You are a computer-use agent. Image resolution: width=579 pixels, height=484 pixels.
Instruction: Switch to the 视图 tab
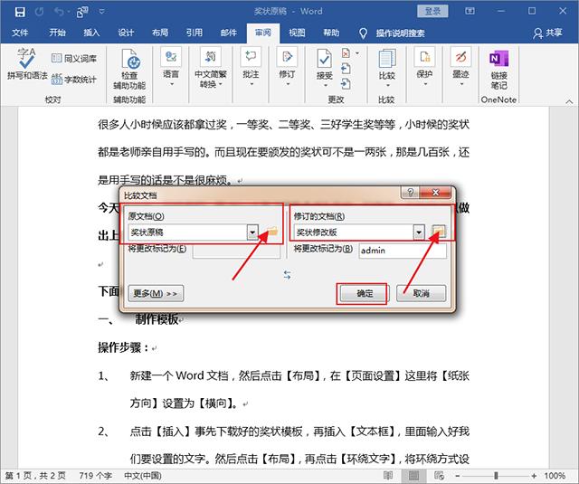pyautogui.click(x=297, y=33)
